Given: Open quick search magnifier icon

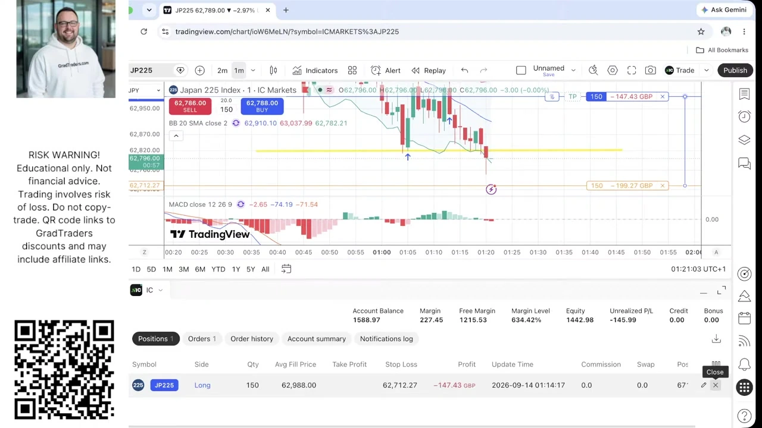Looking at the screenshot, I should [593, 71].
